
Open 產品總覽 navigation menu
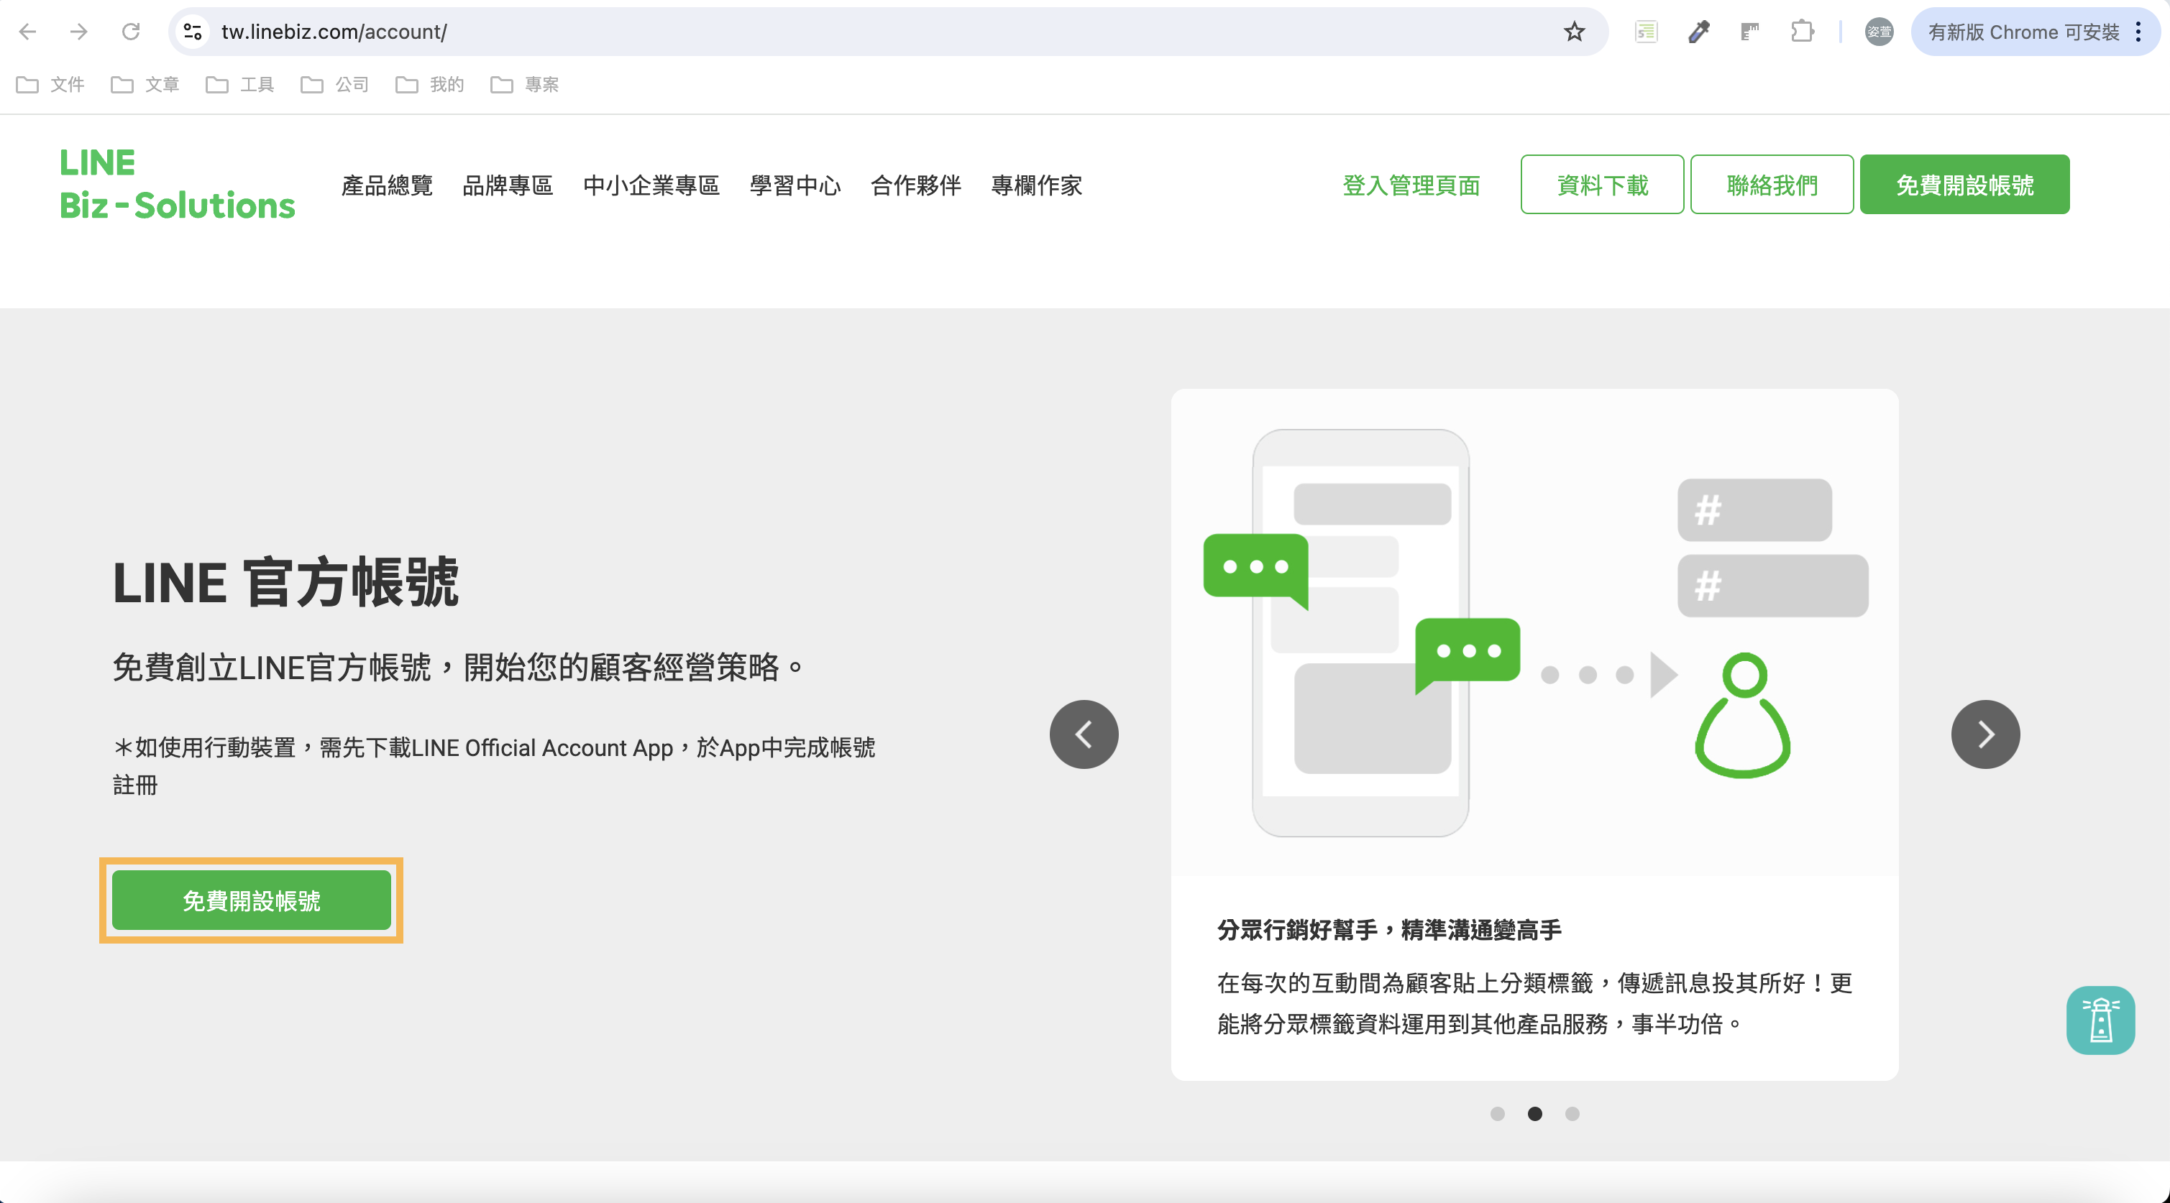click(387, 185)
